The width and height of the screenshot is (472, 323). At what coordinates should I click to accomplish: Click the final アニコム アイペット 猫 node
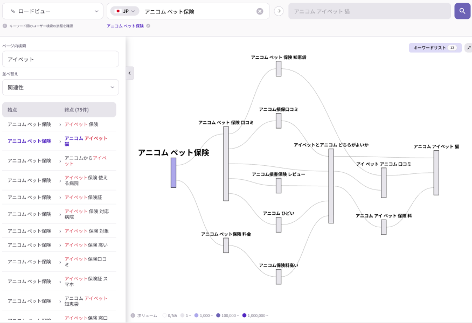pos(436,173)
